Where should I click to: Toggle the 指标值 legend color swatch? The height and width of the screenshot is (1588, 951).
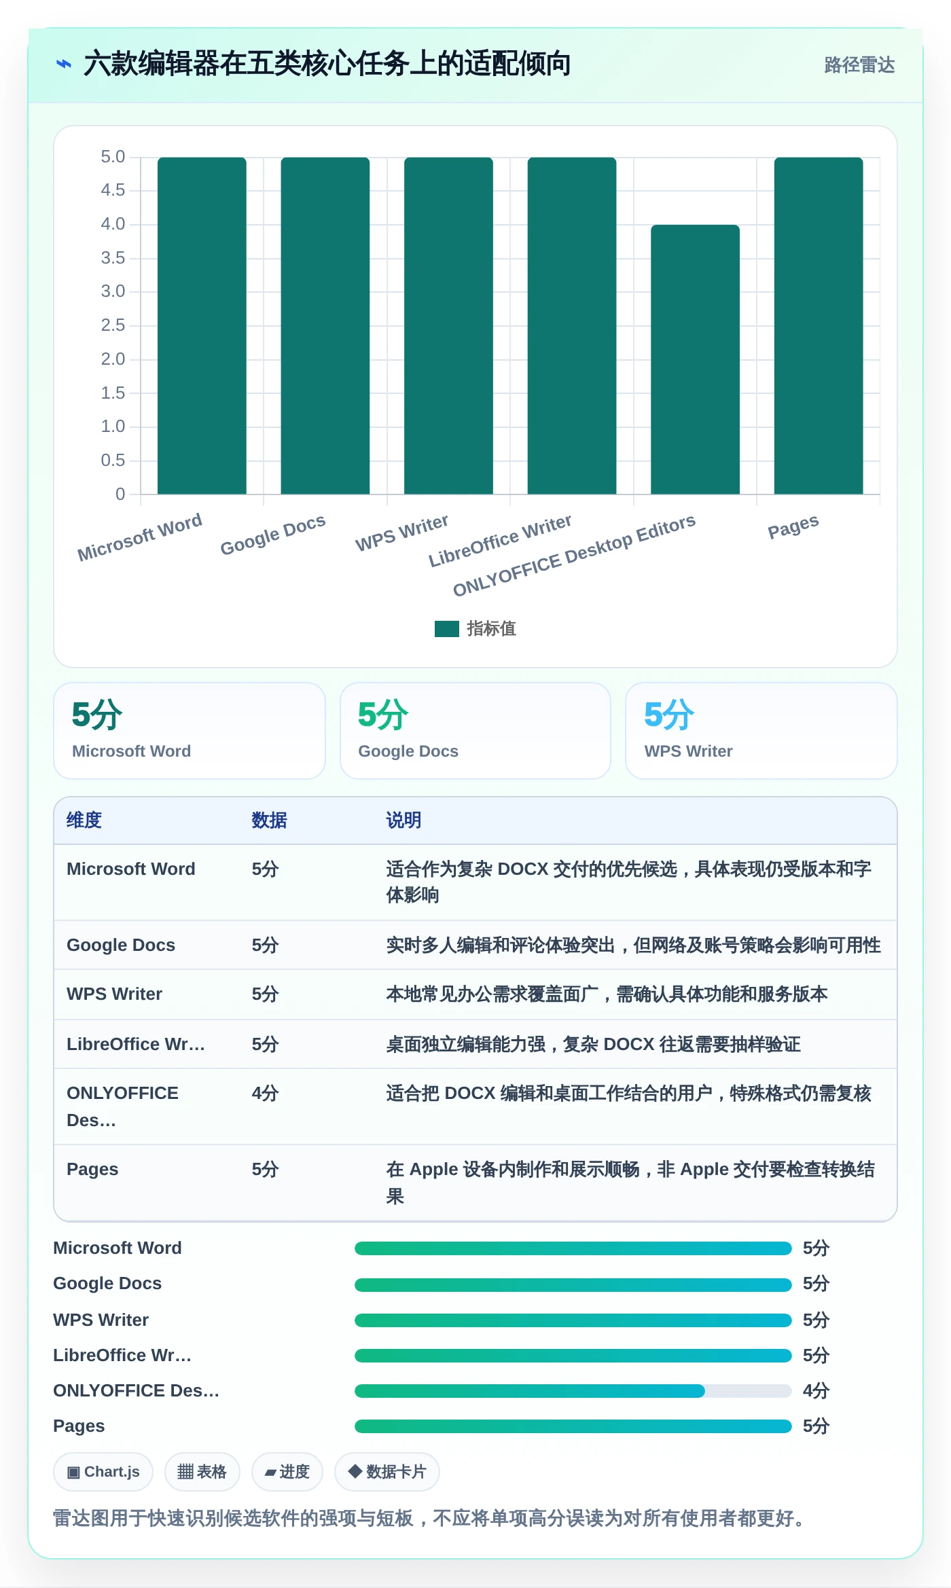click(x=446, y=629)
